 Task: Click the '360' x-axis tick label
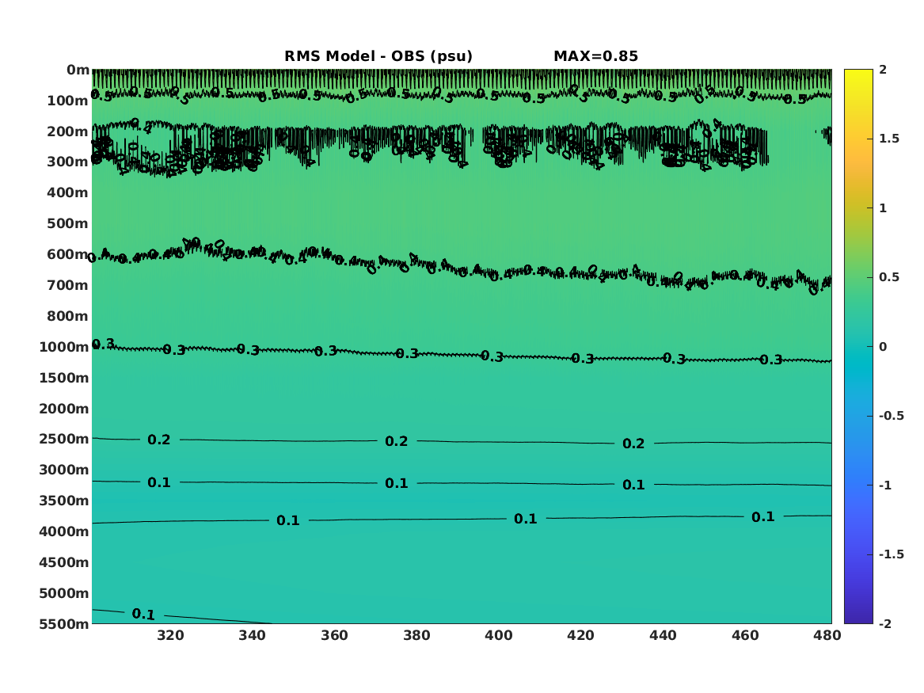pyautogui.click(x=334, y=635)
